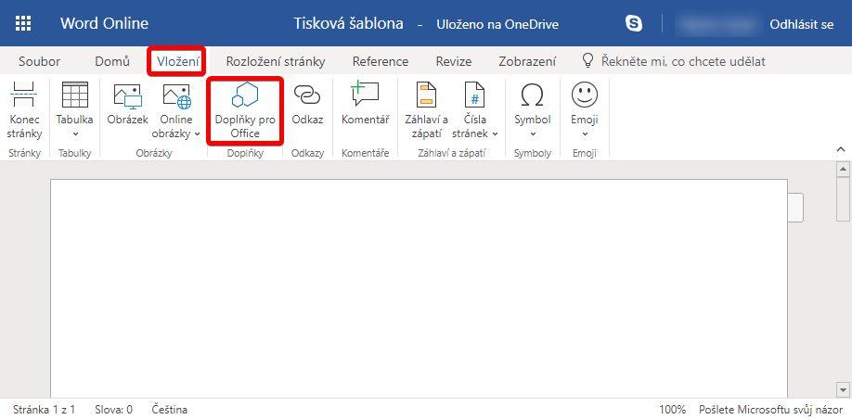Screen dimensions: 852x419
Task: Expand the Symbol dropdown arrow
Action: point(533,133)
